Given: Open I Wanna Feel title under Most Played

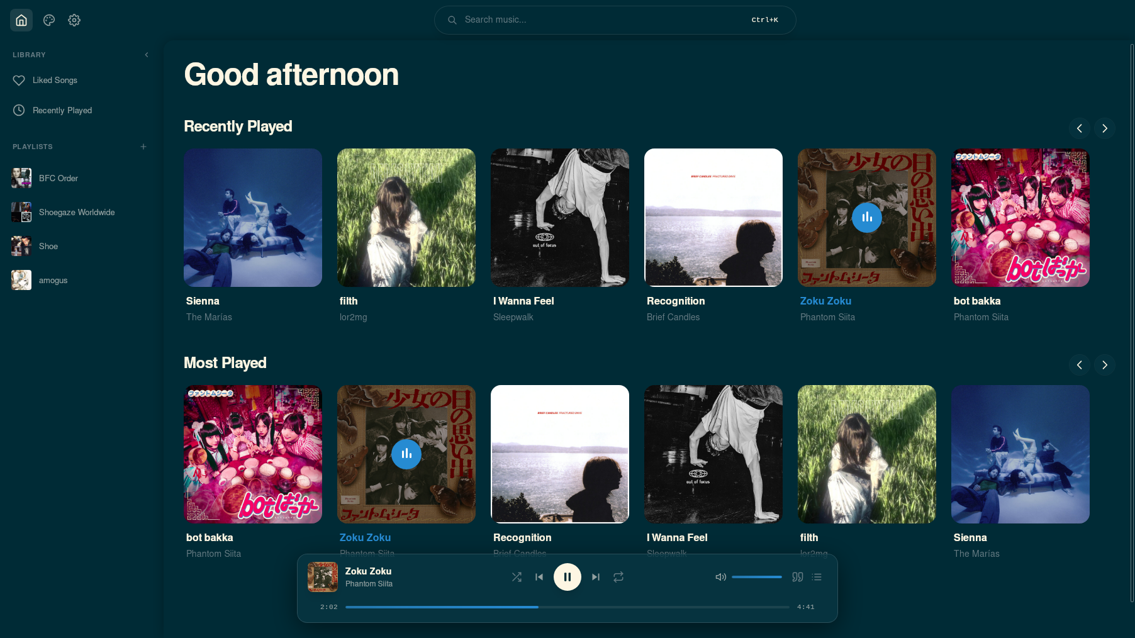Looking at the screenshot, I should (677, 538).
